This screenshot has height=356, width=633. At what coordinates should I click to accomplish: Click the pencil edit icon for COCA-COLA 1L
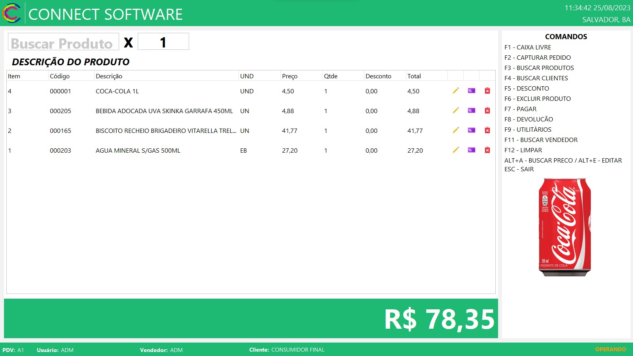click(456, 91)
